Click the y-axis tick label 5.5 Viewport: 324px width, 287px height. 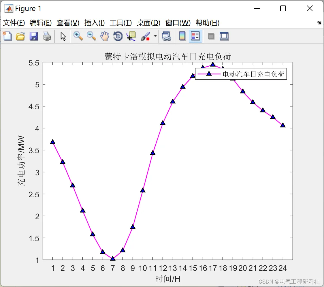click(x=34, y=63)
